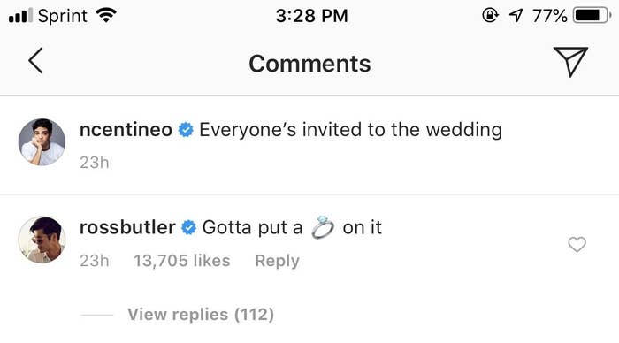Reply to rossbutler's comment
Image resolution: width=619 pixels, height=343 pixels.
tap(277, 261)
